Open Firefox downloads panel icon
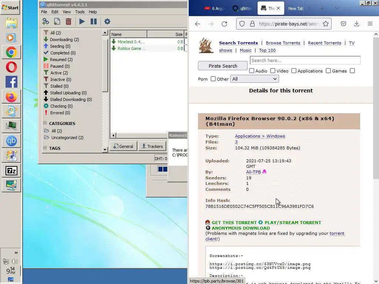Viewport: 379px width, 284px height. point(356,24)
